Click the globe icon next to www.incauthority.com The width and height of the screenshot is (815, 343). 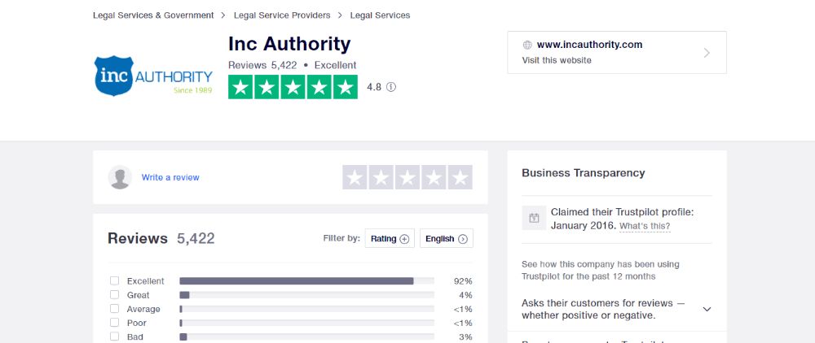tap(527, 45)
